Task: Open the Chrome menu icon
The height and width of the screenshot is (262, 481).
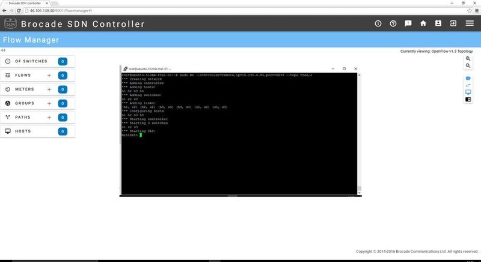Action: click(477, 11)
